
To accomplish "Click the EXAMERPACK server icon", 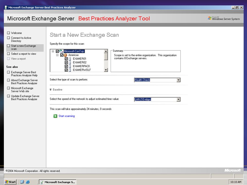I will click(x=70, y=66).
